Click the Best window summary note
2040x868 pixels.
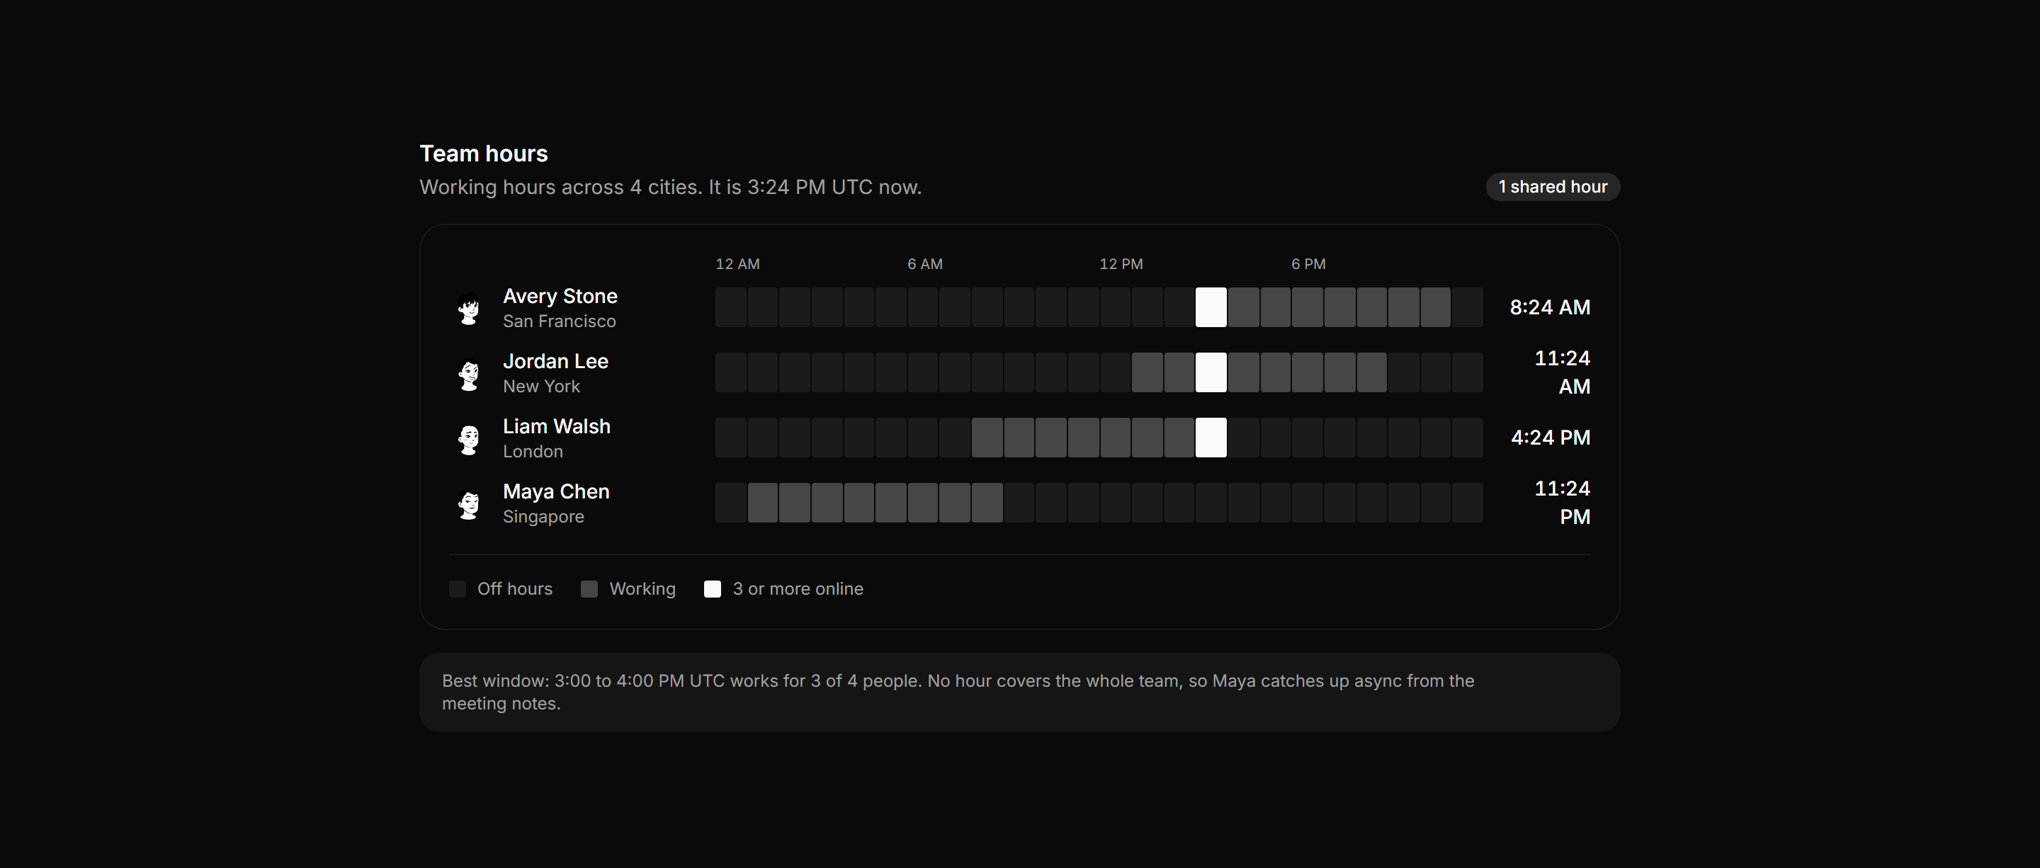pyautogui.click(x=1019, y=692)
